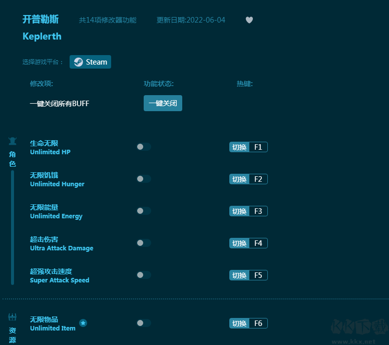Viewport: 389px width, 345px height.
Task: Click the F5 hotkey field
Action: 258,275
